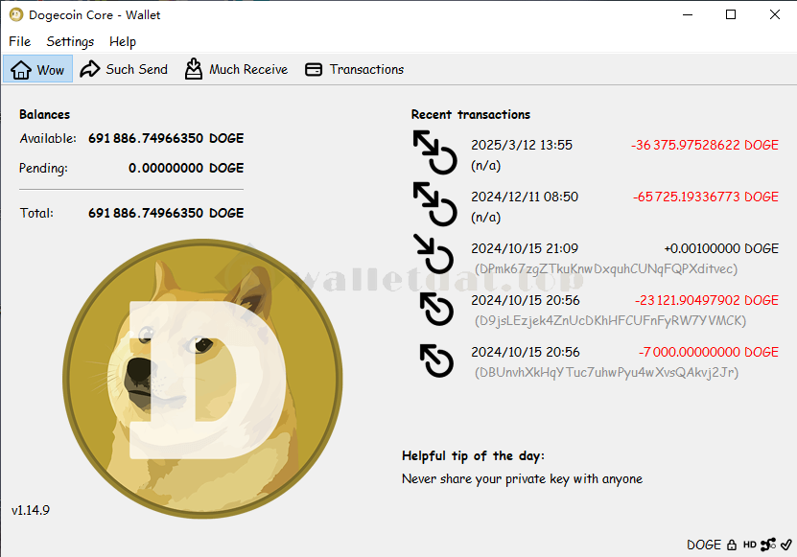This screenshot has height=557, width=797.
Task: Click the HD wallet status icon
Action: (749, 545)
